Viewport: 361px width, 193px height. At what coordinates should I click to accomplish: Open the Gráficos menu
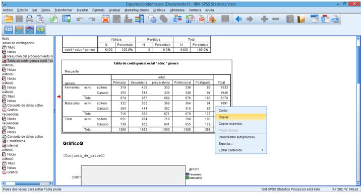tap(159, 10)
